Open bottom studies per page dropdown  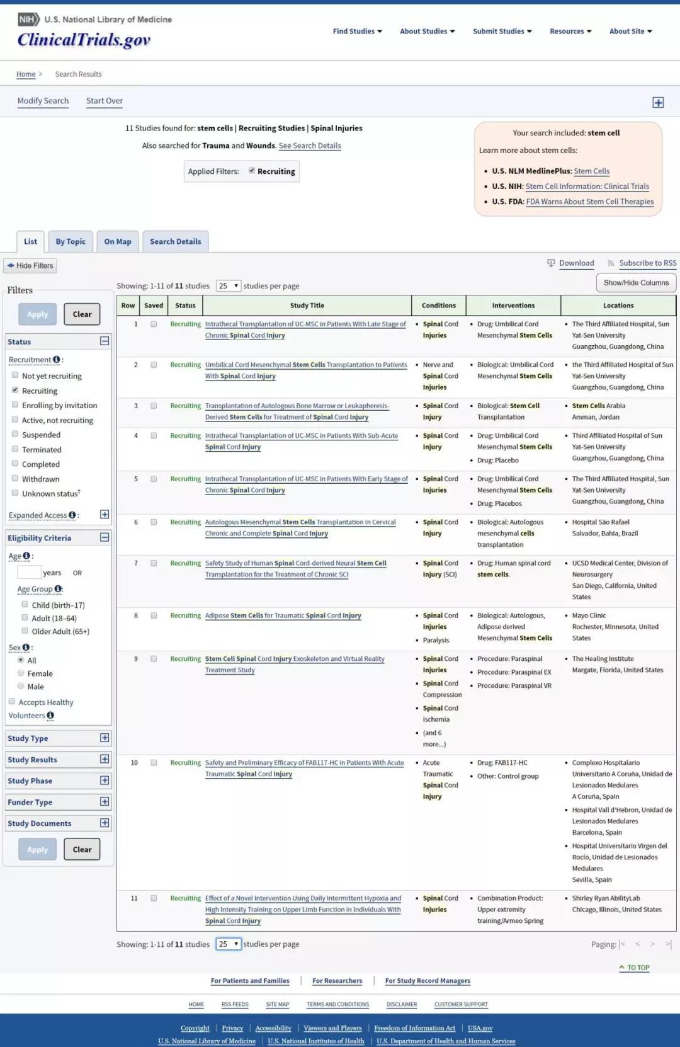[x=229, y=944]
